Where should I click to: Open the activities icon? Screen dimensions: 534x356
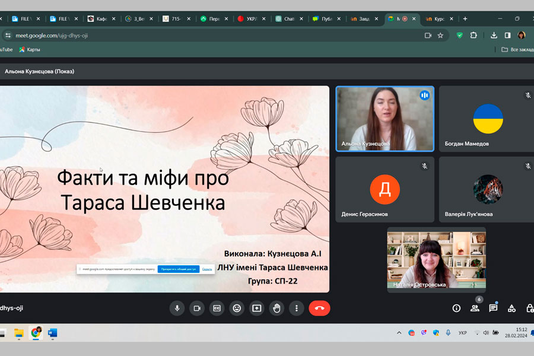coord(511,308)
